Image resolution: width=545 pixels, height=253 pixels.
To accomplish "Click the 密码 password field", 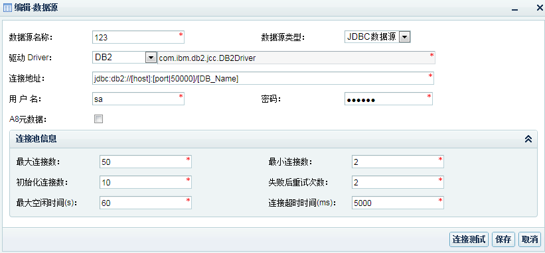I will tap(388, 99).
